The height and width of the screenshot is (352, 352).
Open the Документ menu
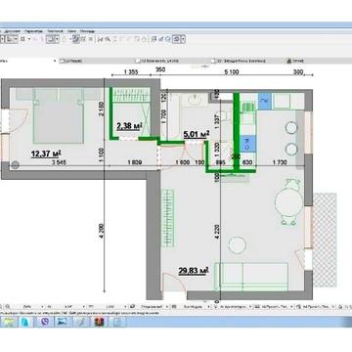click(12, 31)
